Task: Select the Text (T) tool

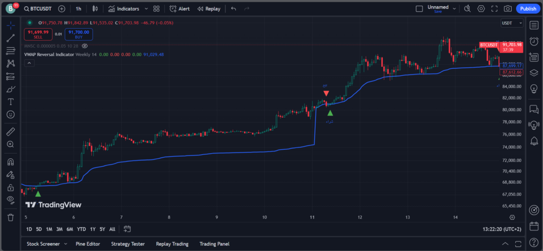Action: coord(11,102)
